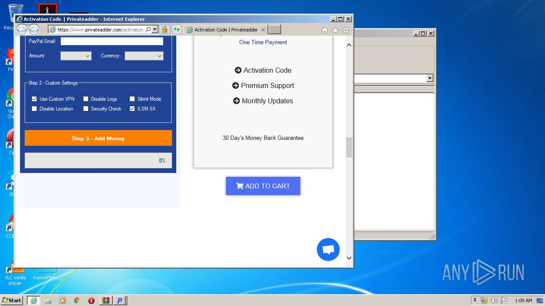
Task: Click the security lock icon
Action: (x=164, y=29)
